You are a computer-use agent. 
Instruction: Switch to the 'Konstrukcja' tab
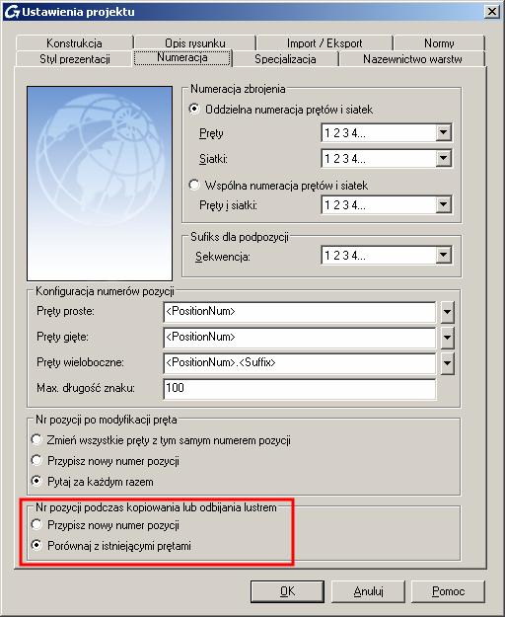(x=74, y=42)
